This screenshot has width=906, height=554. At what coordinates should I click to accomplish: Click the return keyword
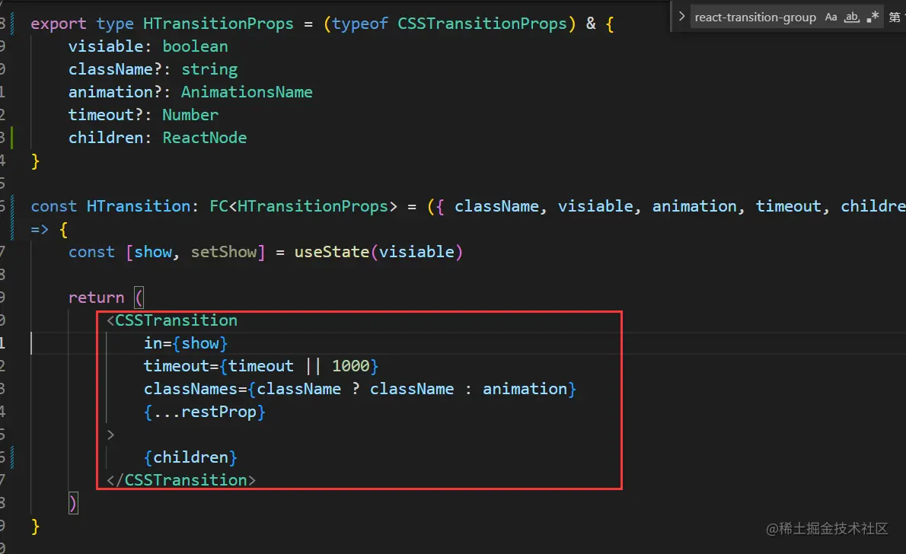96,298
